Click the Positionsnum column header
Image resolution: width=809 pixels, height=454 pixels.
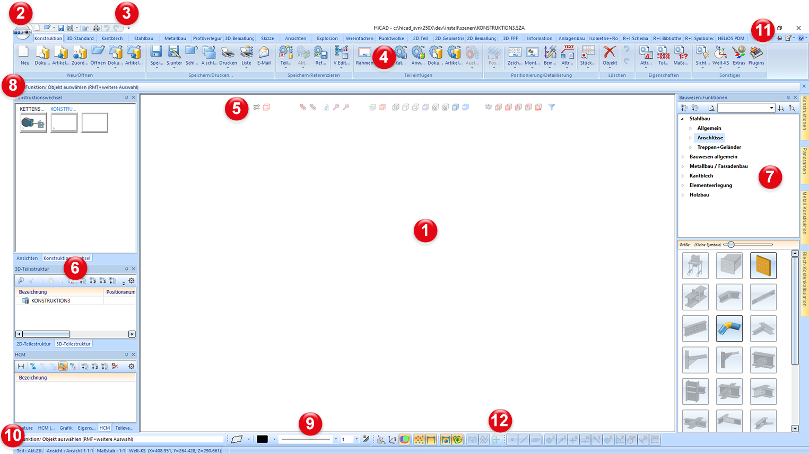tap(120, 292)
